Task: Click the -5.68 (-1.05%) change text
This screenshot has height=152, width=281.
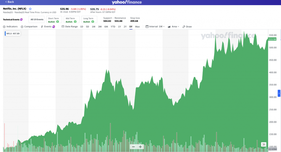Action: click(x=78, y=9)
